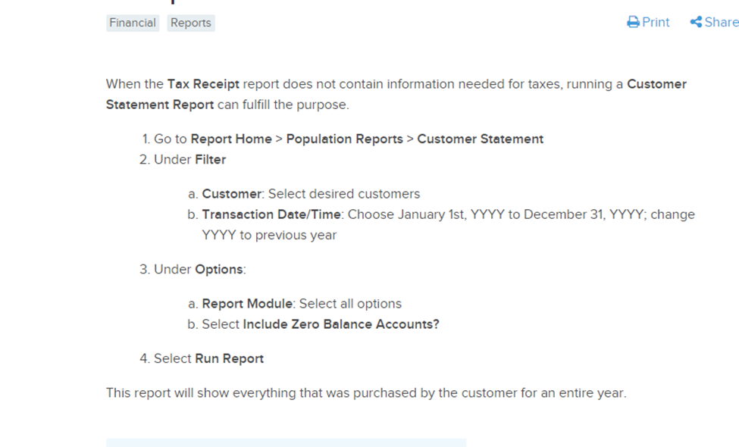Click Population Reports in step 1

pyautogui.click(x=345, y=139)
